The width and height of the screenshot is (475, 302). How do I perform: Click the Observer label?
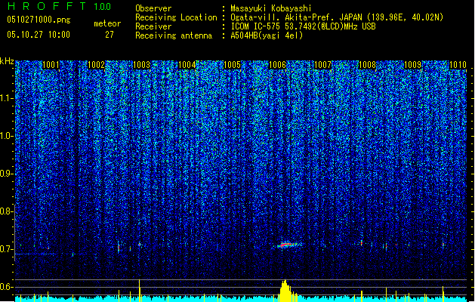point(153,8)
